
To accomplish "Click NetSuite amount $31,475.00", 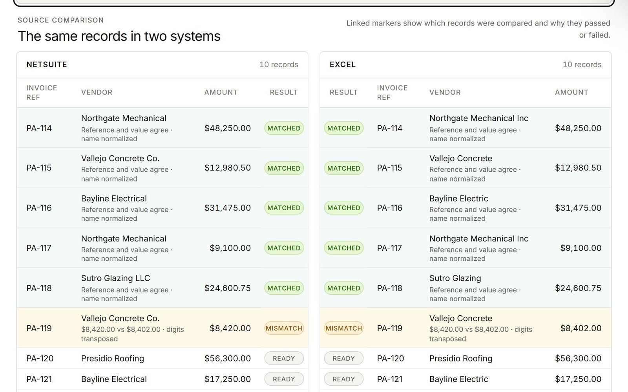I will tap(228, 208).
